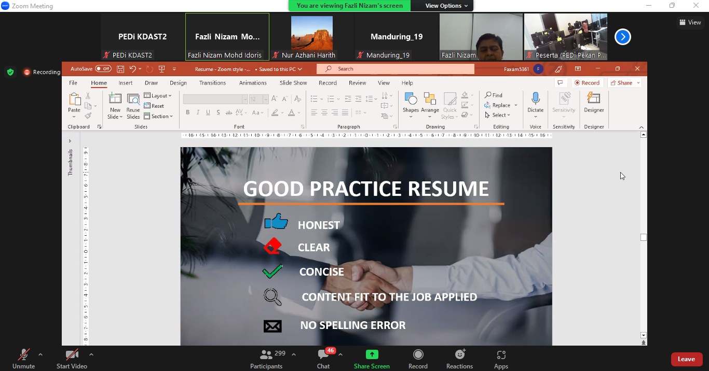
Task: Open the Designer pane icon
Action: [x=593, y=98]
